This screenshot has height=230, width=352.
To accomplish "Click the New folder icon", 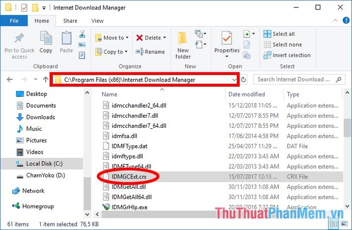I will 183,39.
